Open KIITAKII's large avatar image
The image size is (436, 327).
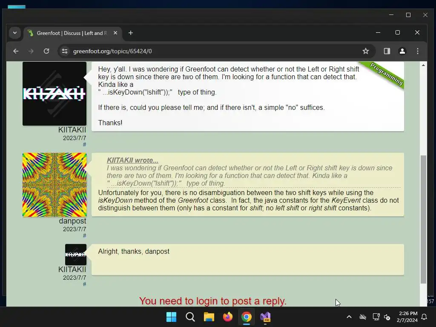(54, 94)
